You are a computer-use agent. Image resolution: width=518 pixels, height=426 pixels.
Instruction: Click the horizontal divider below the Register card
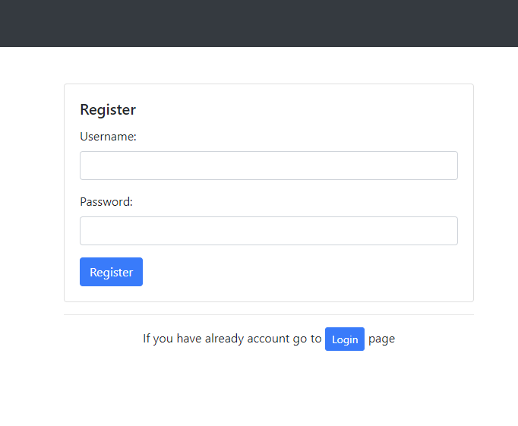tap(268, 314)
